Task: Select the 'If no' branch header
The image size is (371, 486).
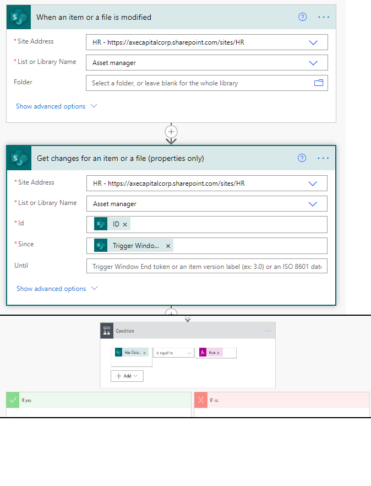Action: tap(282, 400)
